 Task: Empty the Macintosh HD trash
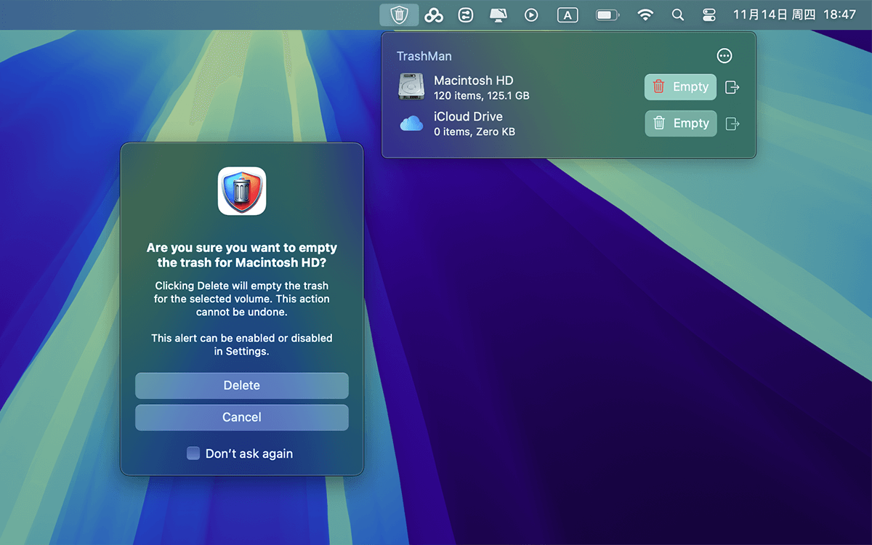point(681,87)
